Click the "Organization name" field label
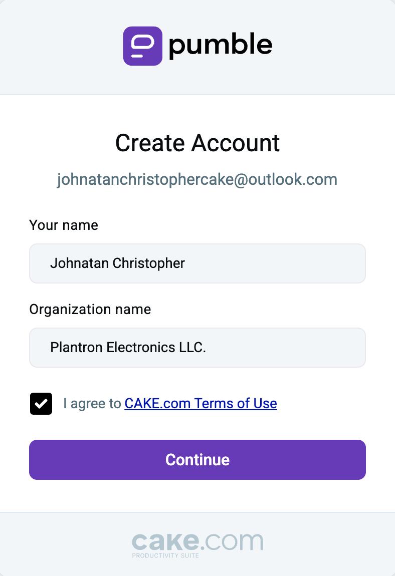Viewport: 395px width, 576px height. [x=90, y=310]
